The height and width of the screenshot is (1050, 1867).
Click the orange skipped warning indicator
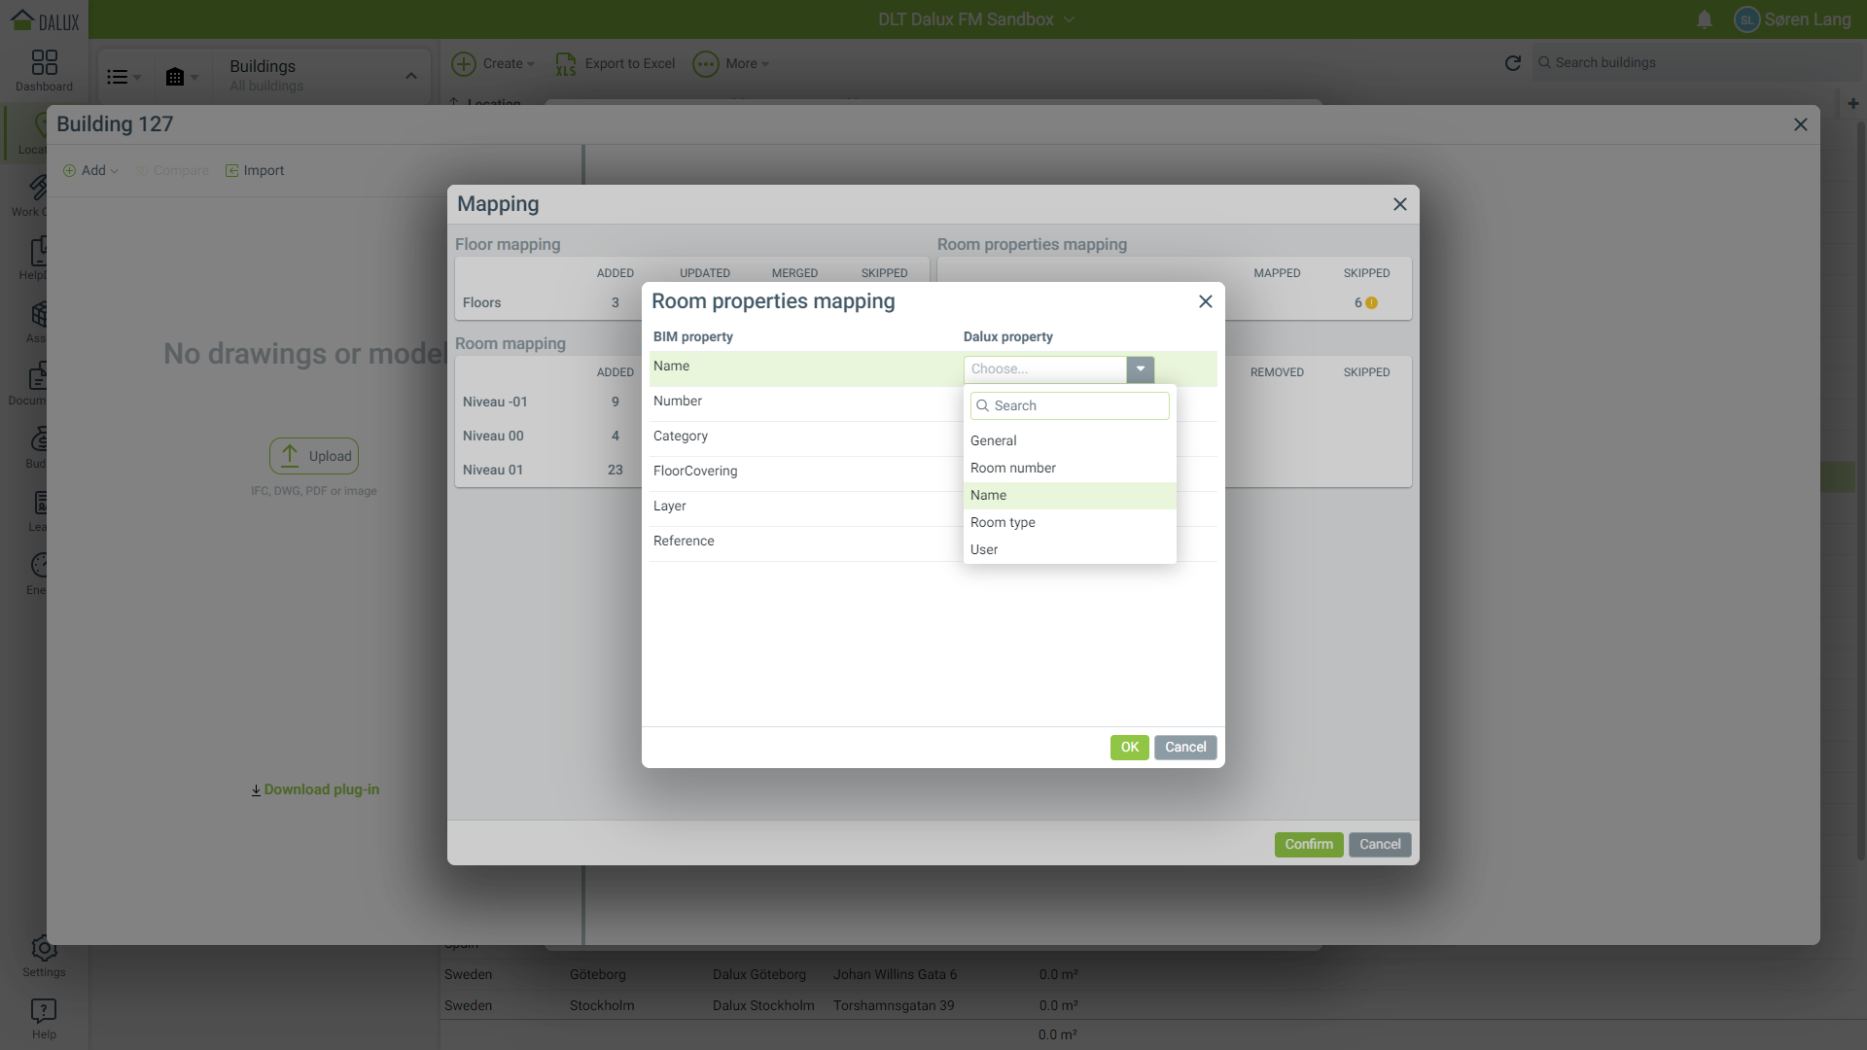click(1372, 303)
